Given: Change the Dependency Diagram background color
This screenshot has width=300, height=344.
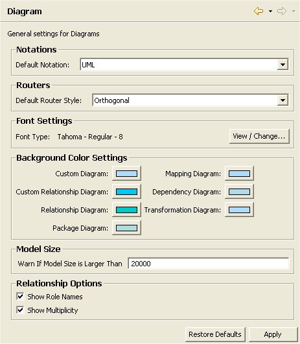Looking at the screenshot, I should [x=239, y=192].
